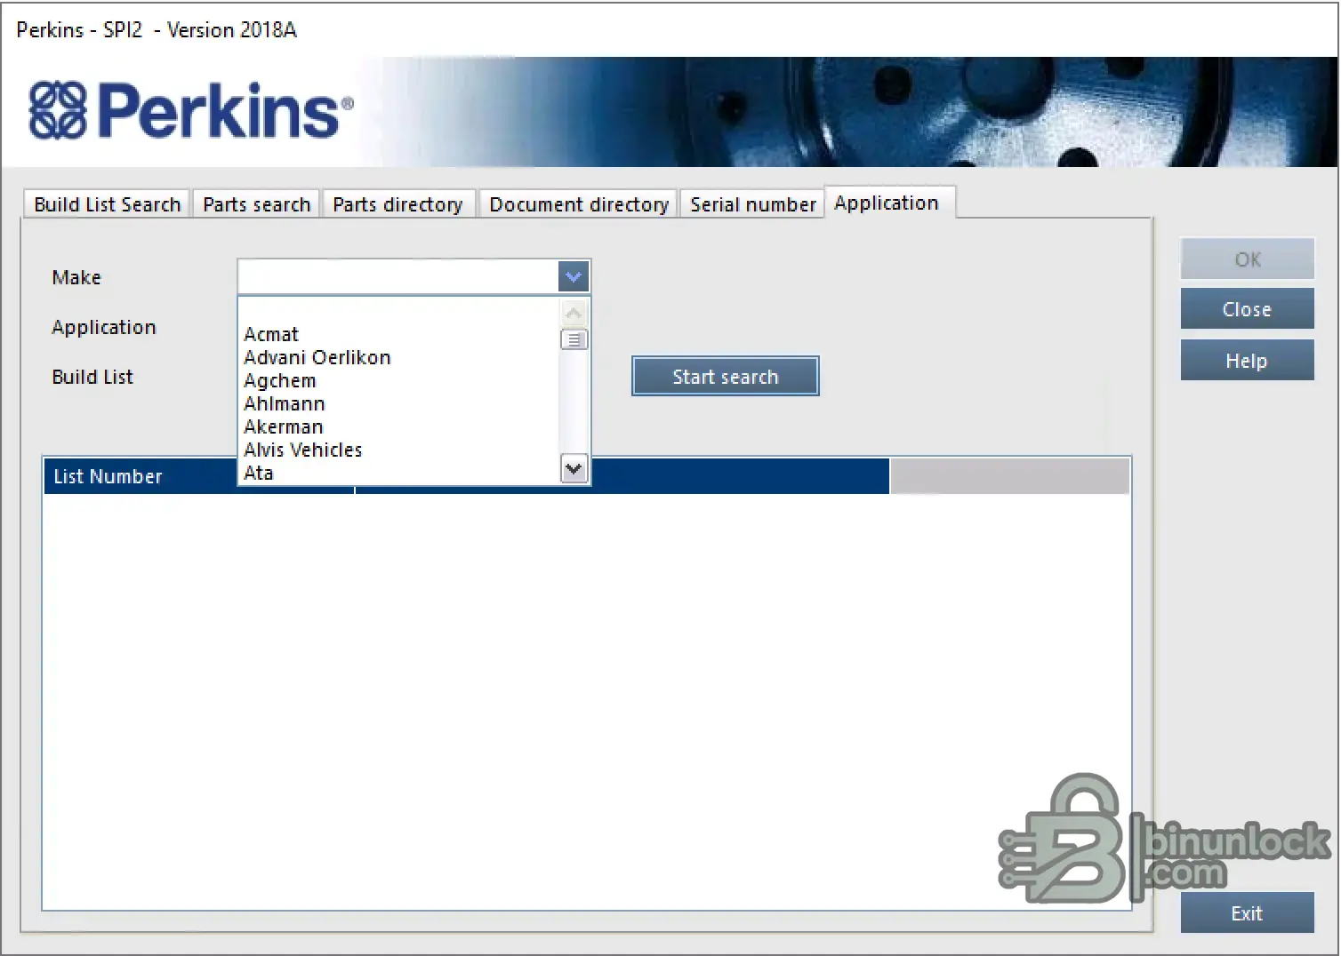The height and width of the screenshot is (956, 1341).
Task: Open Help
Action: point(1247,361)
